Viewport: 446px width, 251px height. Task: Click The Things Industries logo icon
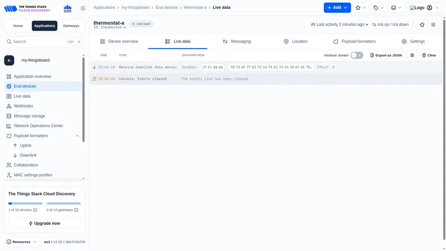(67, 8)
